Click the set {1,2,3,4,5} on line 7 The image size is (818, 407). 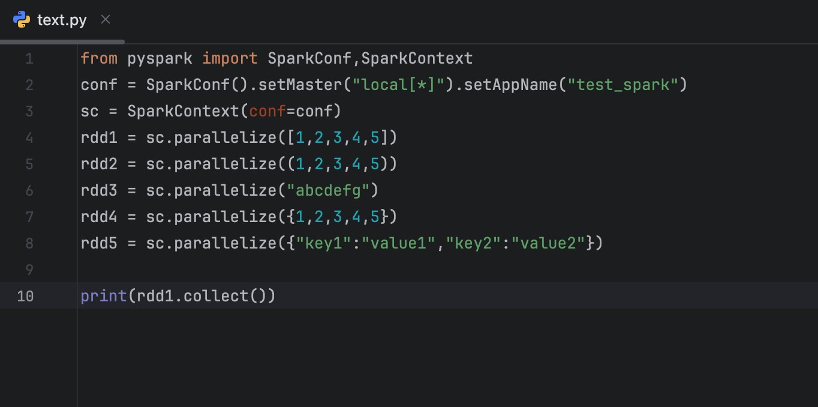[x=337, y=217]
